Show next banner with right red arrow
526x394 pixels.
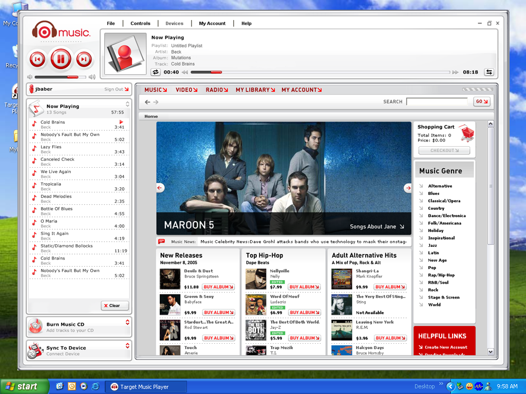click(408, 188)
